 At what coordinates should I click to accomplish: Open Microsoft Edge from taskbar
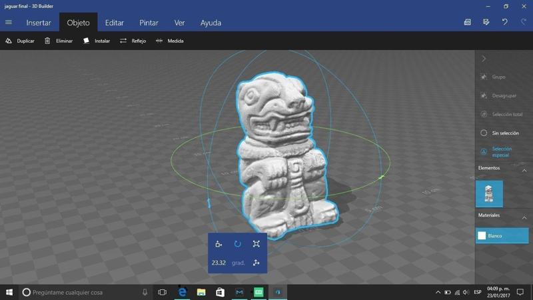click(x=182, y=292)
